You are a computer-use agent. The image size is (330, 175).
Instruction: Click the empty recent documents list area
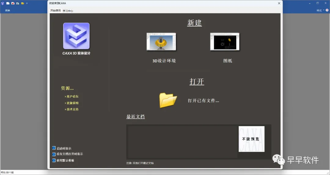[183, 141]
